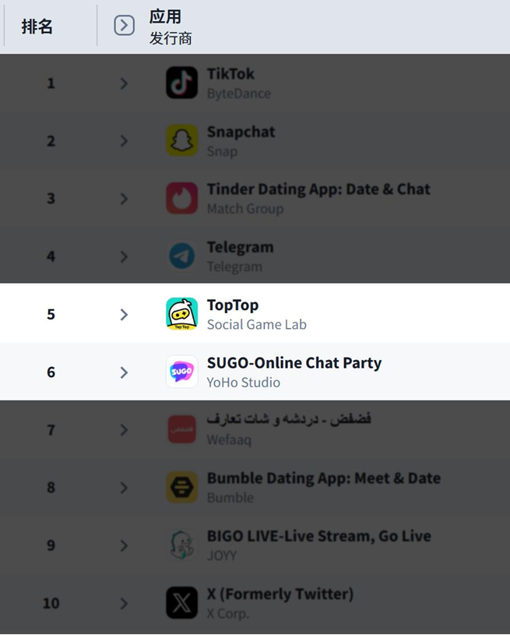Click the Bumble app icon
This screenshot has height=635, width=510.
coord(181,487)
